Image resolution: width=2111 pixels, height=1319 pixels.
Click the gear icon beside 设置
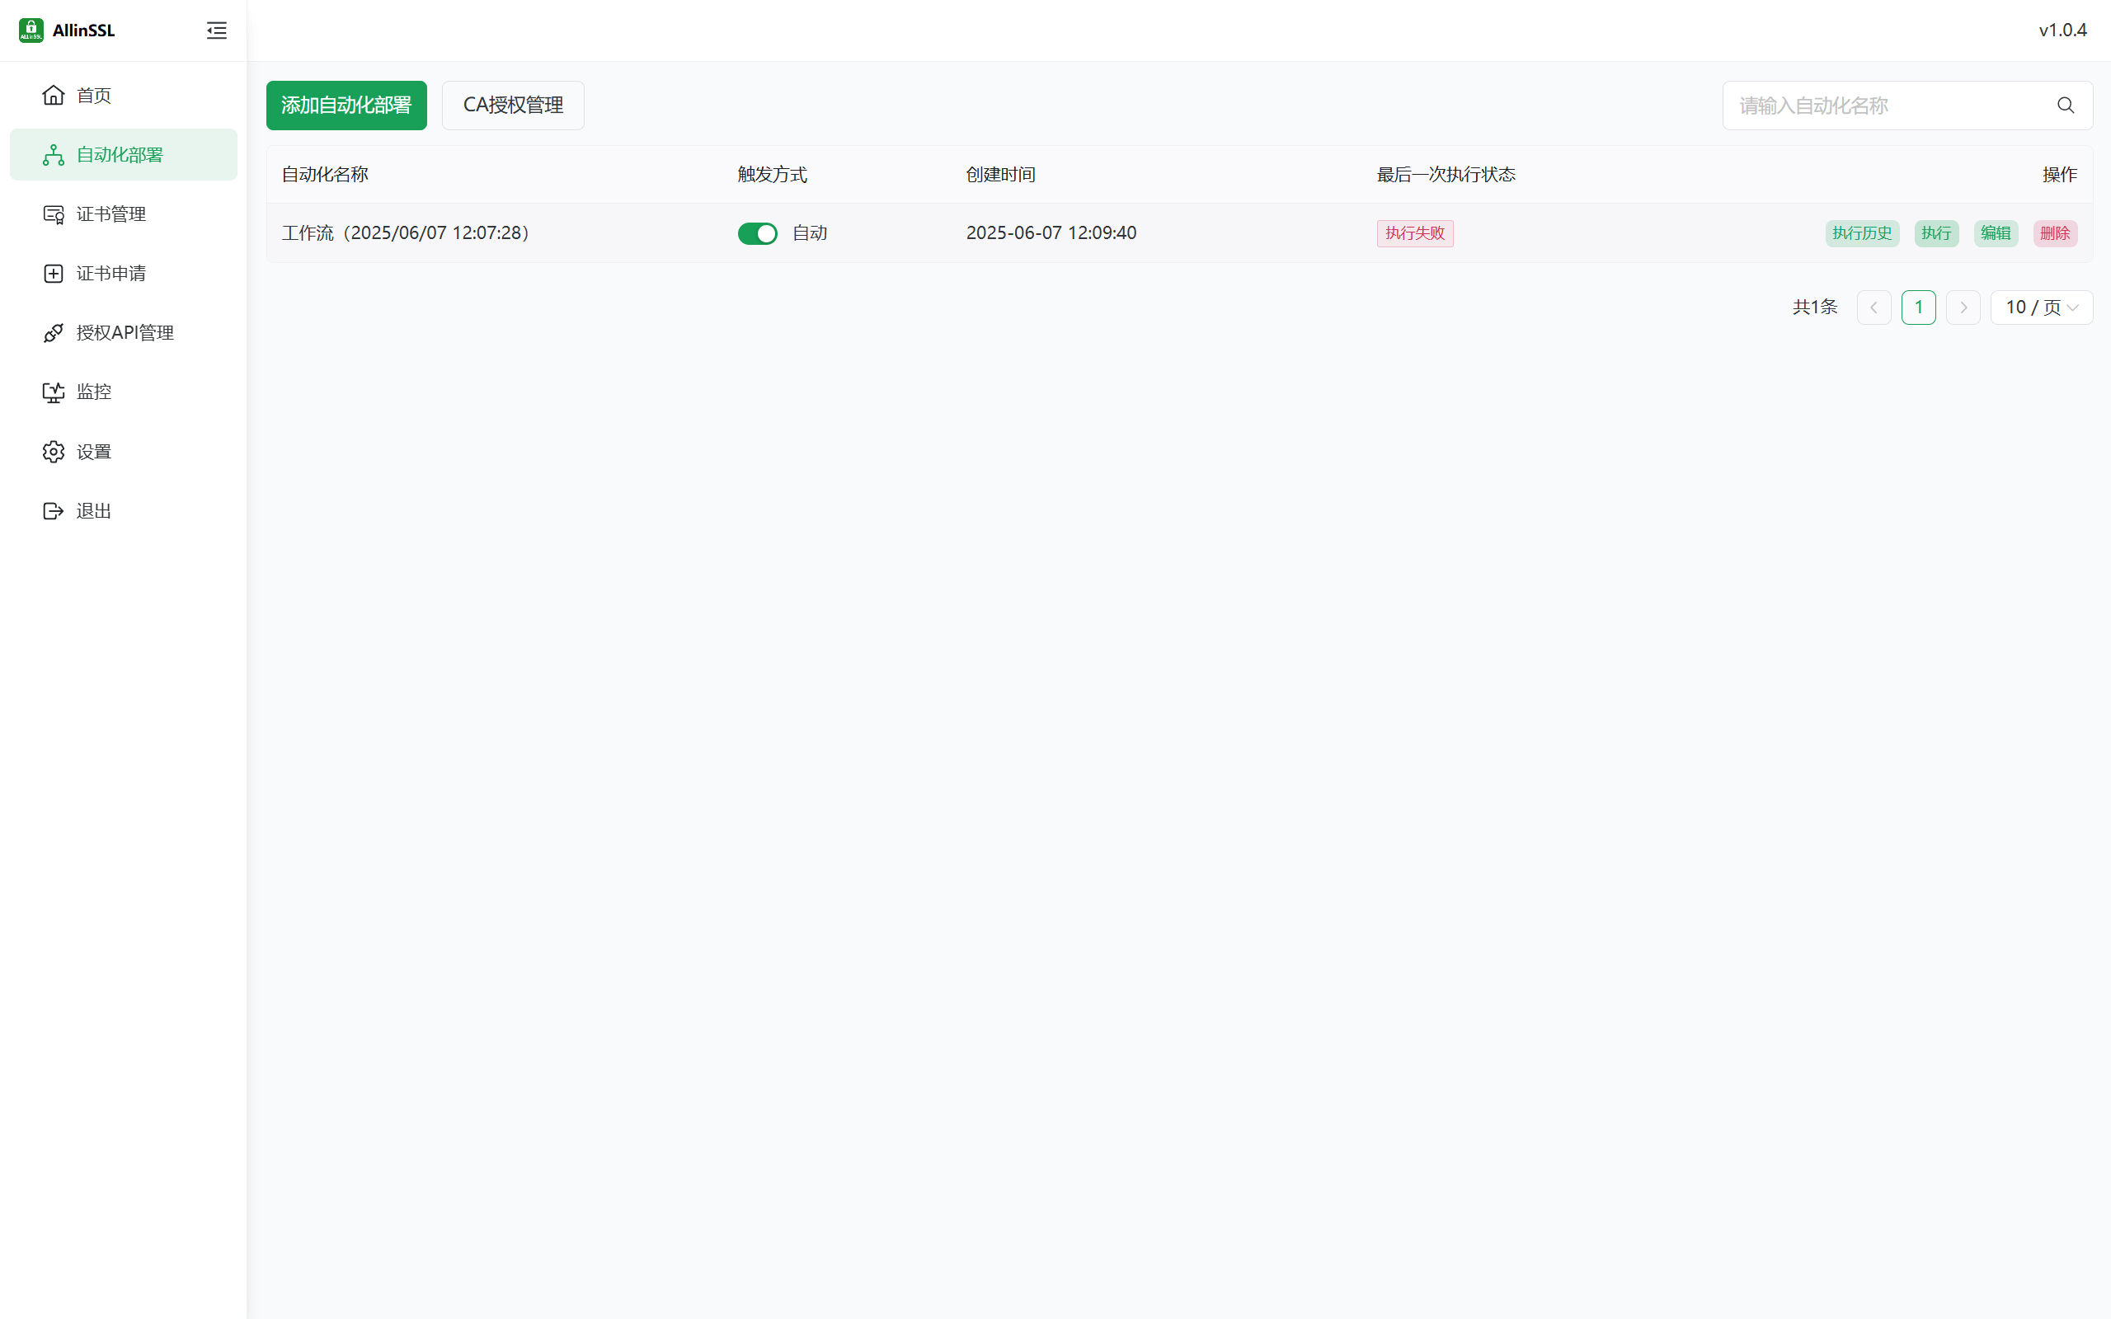[54, 451]
